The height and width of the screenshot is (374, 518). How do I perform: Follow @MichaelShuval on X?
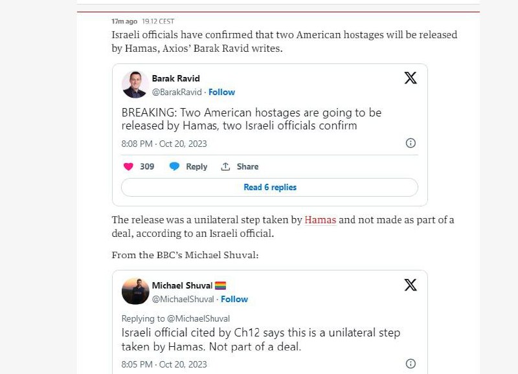pyautogui.click(x=234, y=299)
